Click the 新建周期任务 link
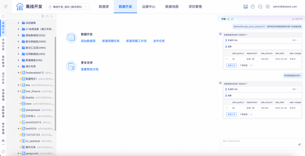 111,41
